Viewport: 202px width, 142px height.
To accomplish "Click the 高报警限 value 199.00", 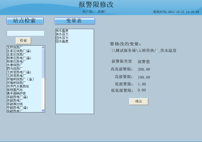I will coord(144,77).
